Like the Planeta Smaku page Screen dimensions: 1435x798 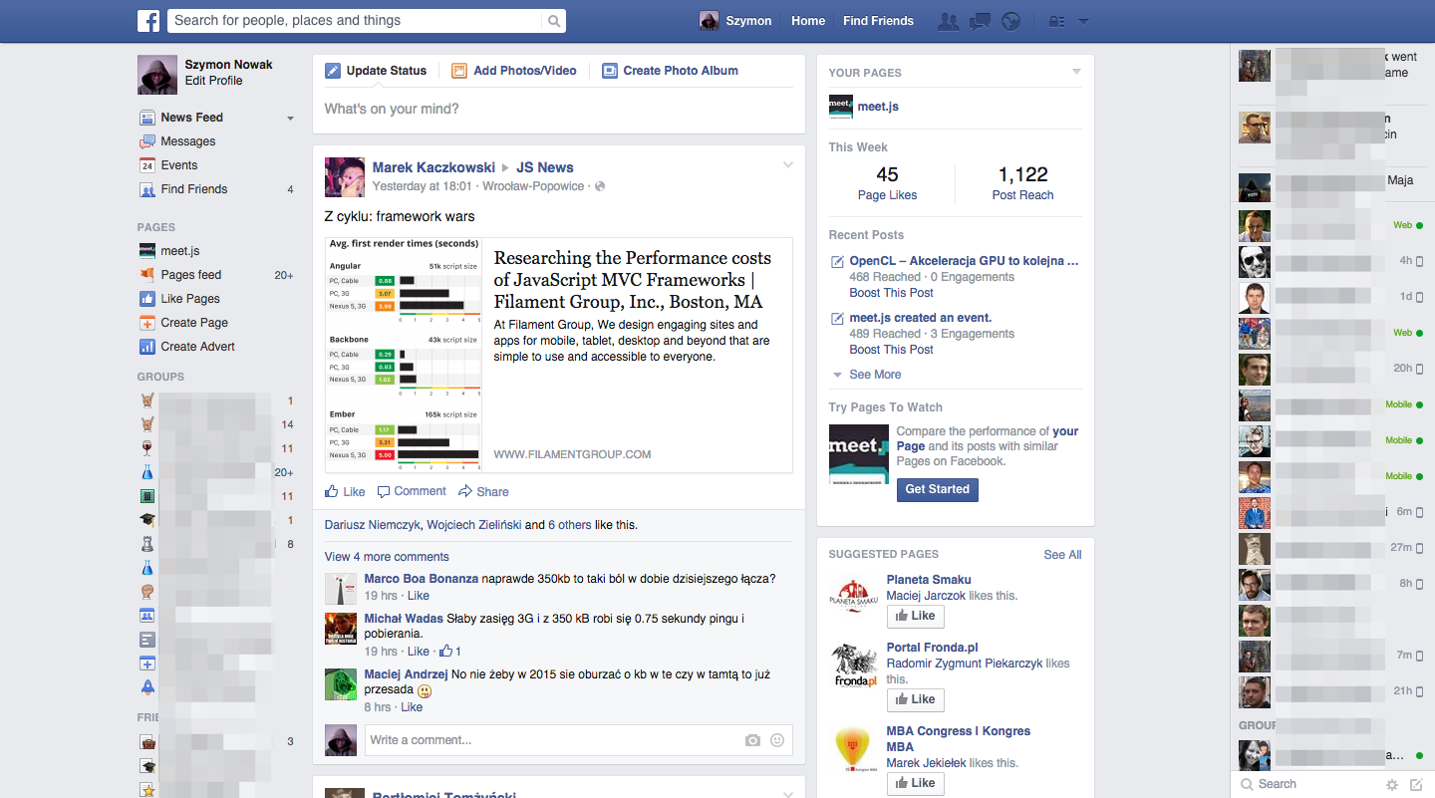(x=915, y=616)
